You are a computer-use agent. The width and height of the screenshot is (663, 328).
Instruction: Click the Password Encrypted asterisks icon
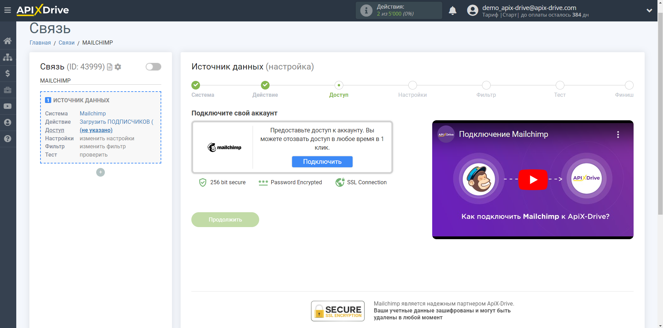point(263,182)
